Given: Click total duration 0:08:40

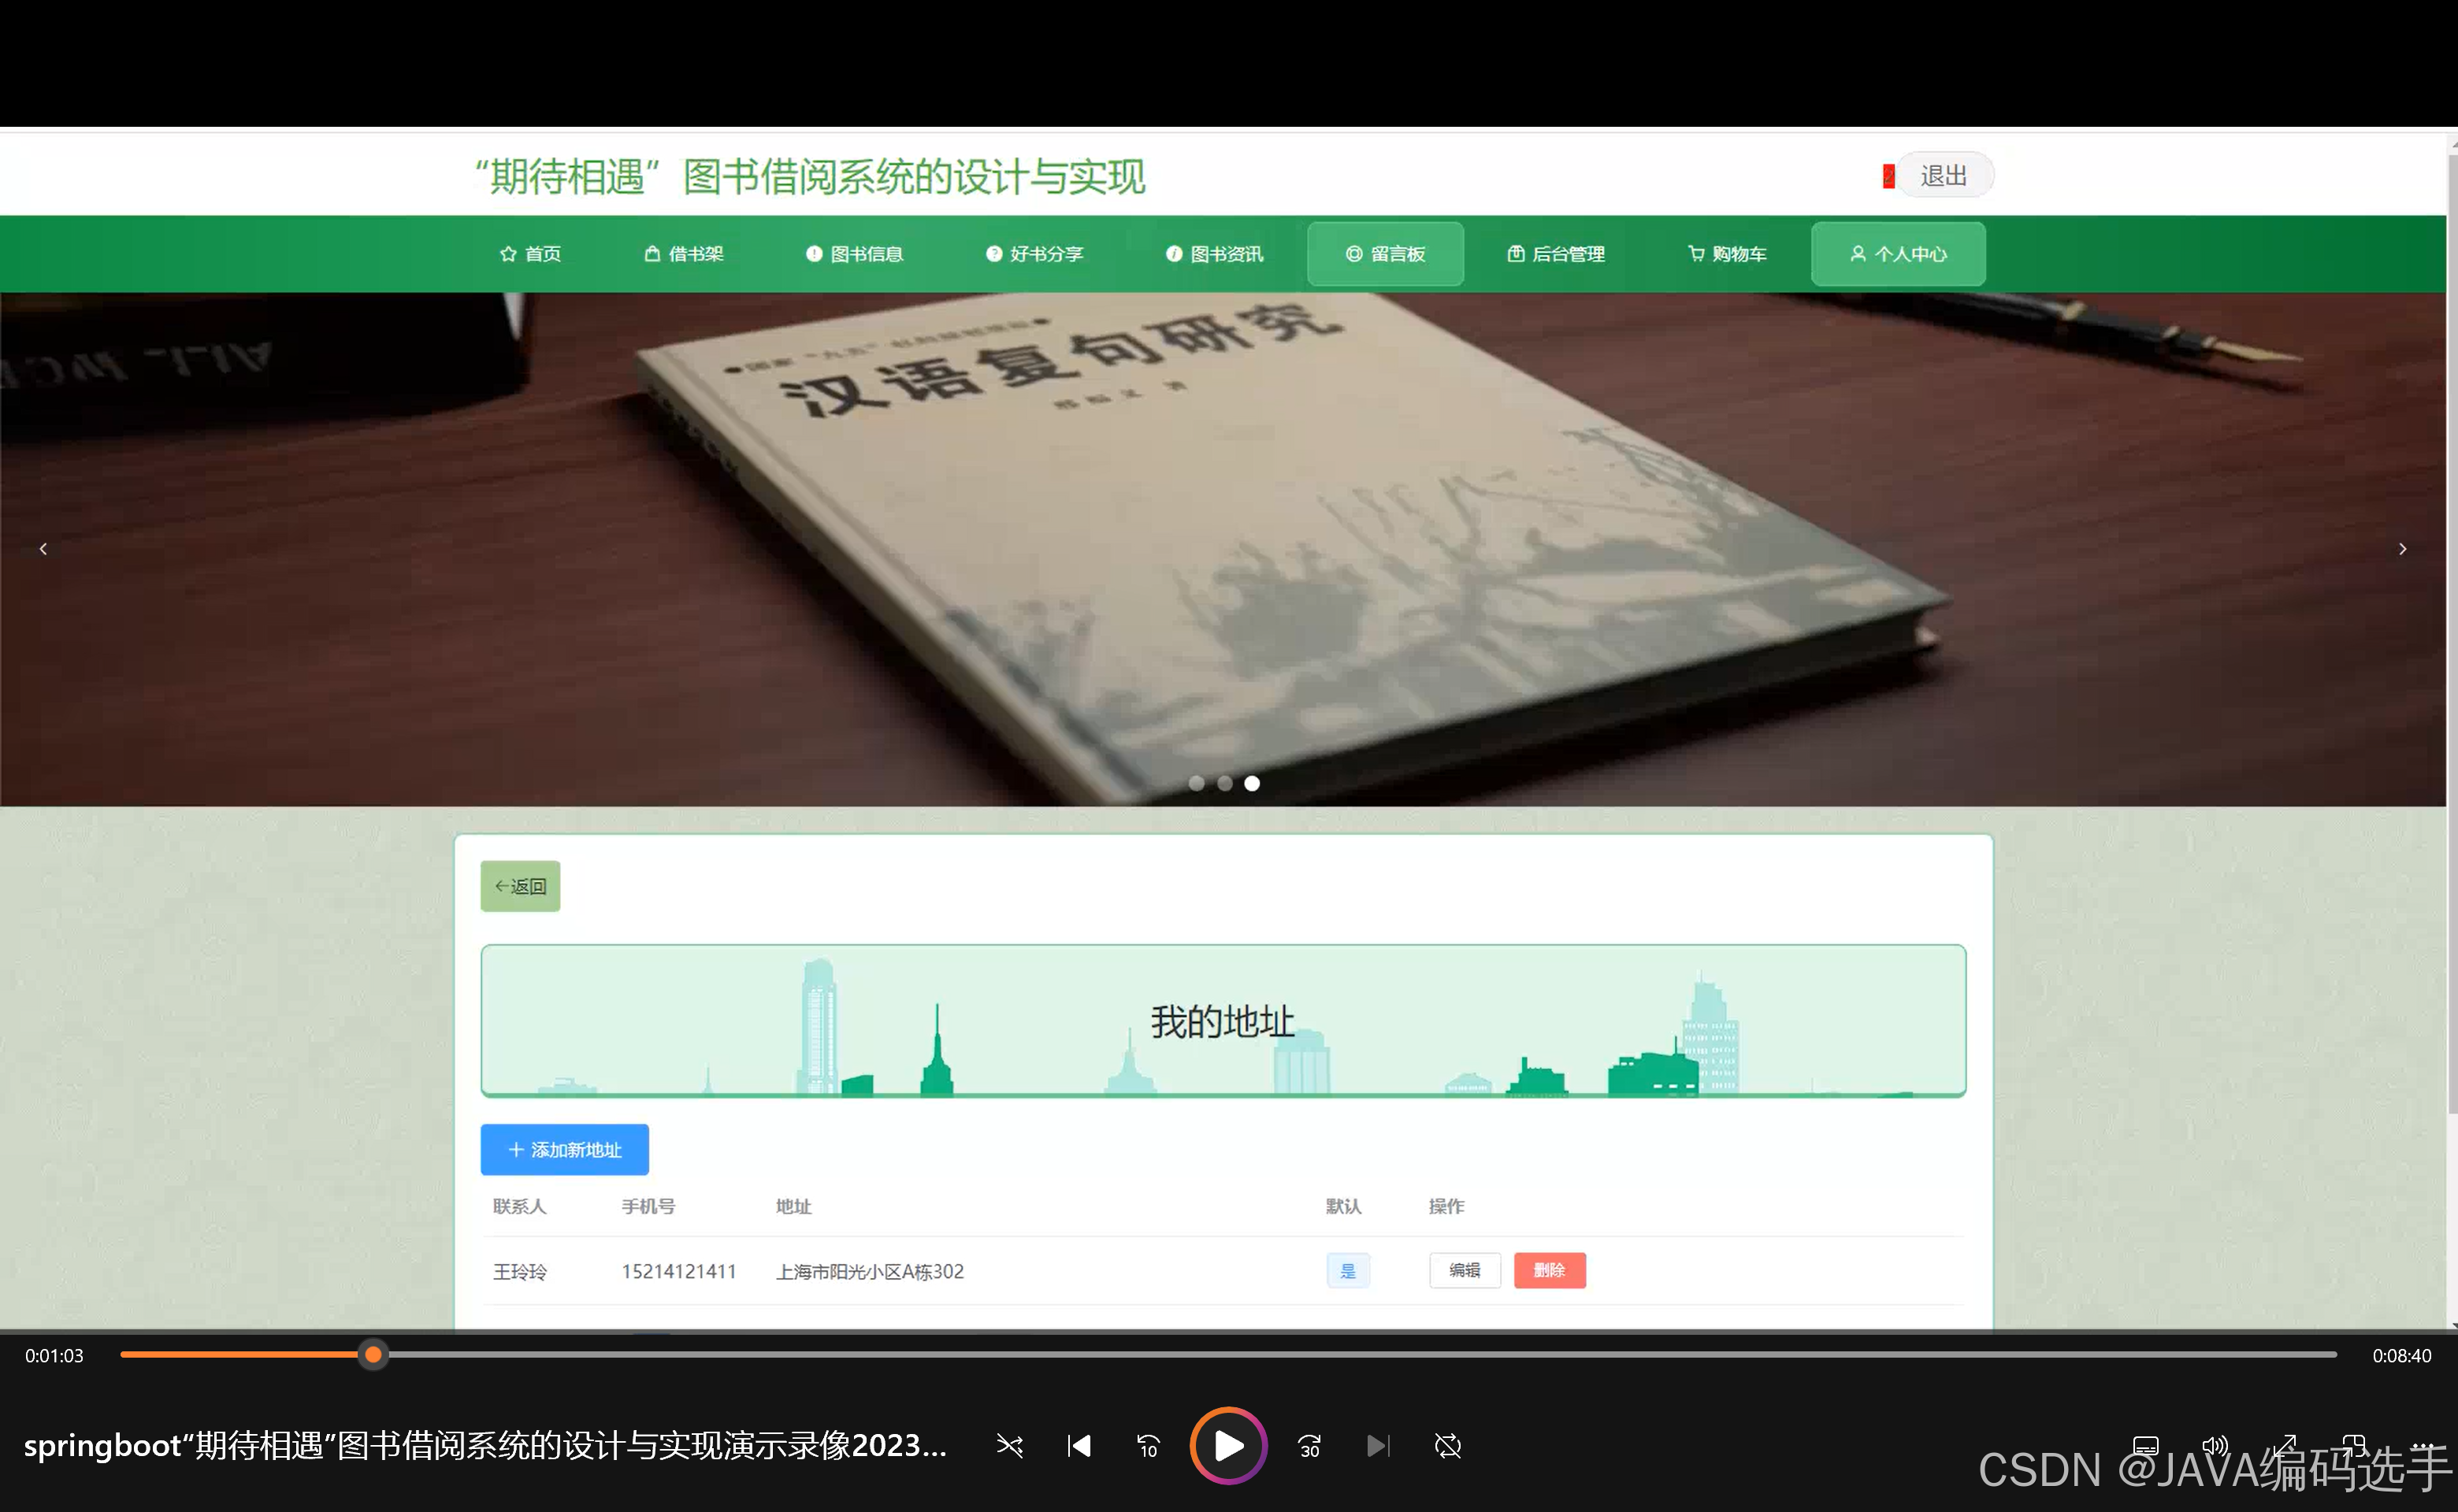Looking at the screenshot, I should 2402,1356.
